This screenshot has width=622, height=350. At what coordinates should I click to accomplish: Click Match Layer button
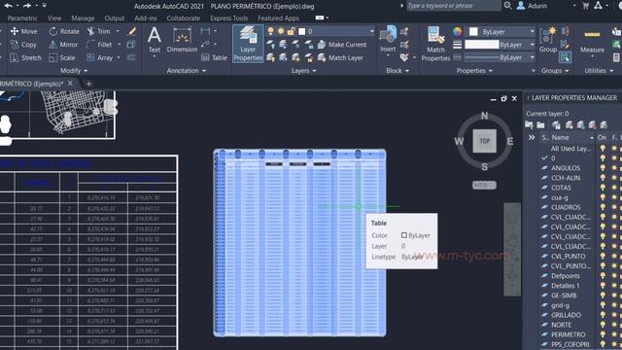(x=341, y=57)
